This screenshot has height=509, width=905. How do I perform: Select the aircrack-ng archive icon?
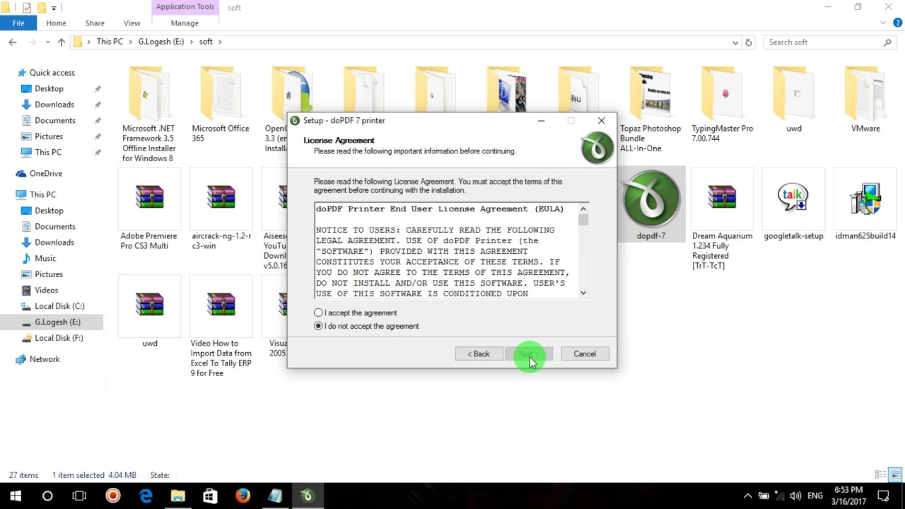click(221, 198)
